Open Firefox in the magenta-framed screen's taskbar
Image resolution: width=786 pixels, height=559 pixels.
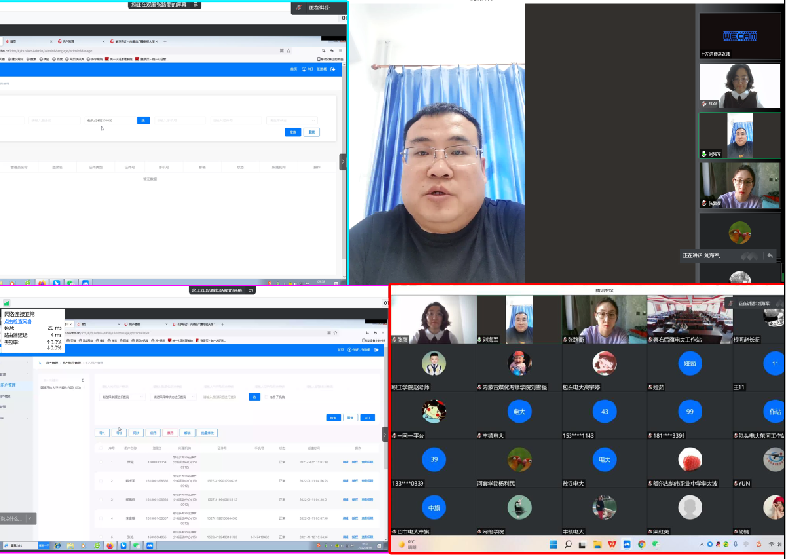point(110,546)
